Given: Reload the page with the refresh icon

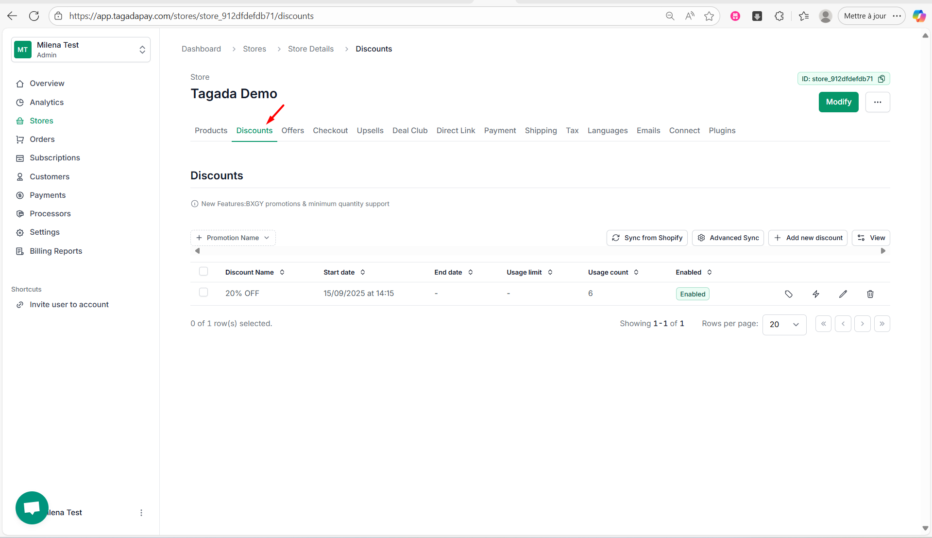Looking at the screenshot, I should [x=34, y=16].
